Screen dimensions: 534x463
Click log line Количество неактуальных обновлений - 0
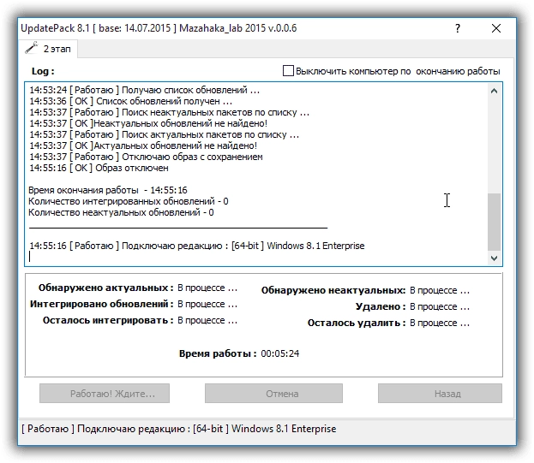click(121, 212)
